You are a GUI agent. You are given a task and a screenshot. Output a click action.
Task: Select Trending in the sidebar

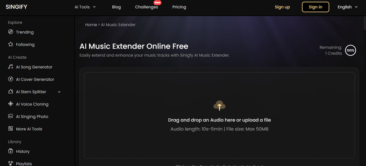(x=24, y=32)
